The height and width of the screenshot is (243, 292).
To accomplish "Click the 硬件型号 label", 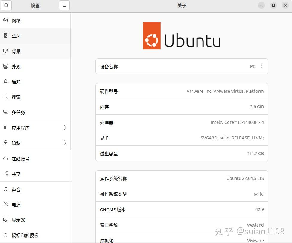I will coord(109,92).
